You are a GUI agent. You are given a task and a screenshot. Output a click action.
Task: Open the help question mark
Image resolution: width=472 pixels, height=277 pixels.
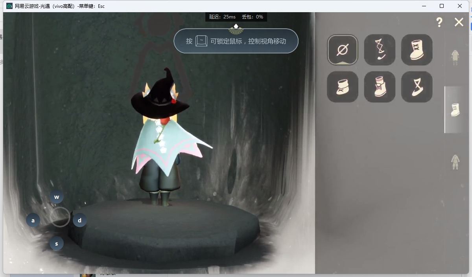(x=439, y=22)
